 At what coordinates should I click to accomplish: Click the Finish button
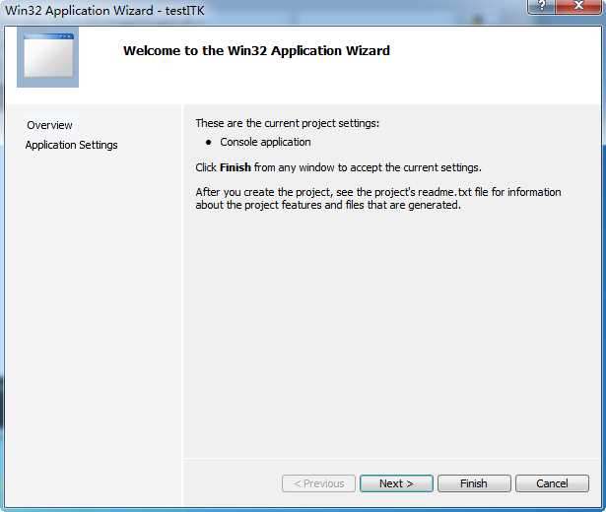point(474,483)
